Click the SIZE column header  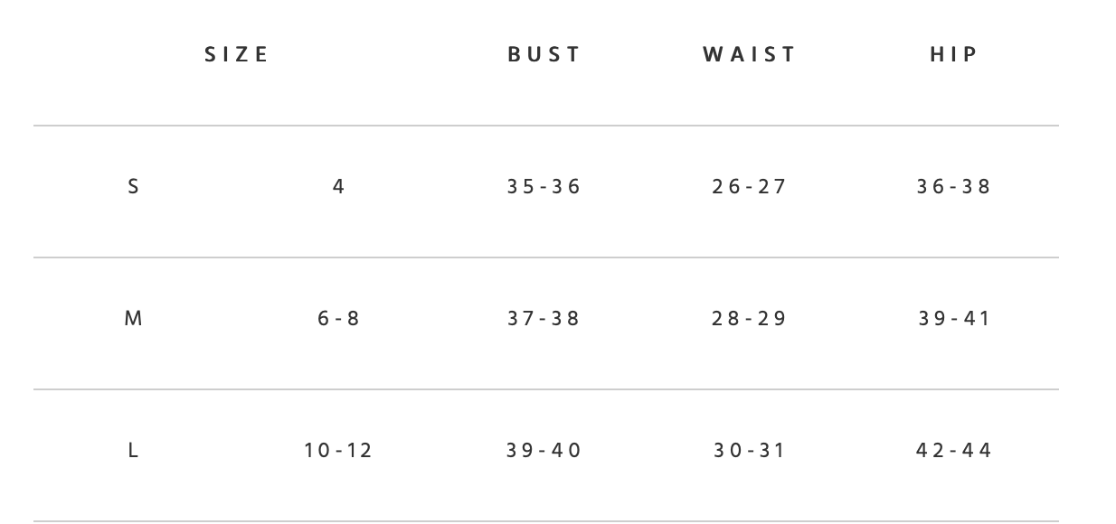(237, 54)
